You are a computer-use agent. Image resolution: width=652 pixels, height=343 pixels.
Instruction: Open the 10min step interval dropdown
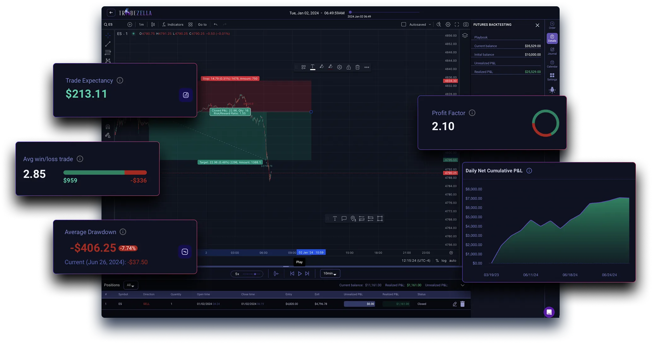tap(330, 274)
